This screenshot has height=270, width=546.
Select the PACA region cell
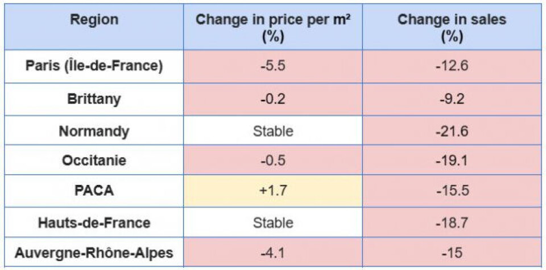coord(94,190)
